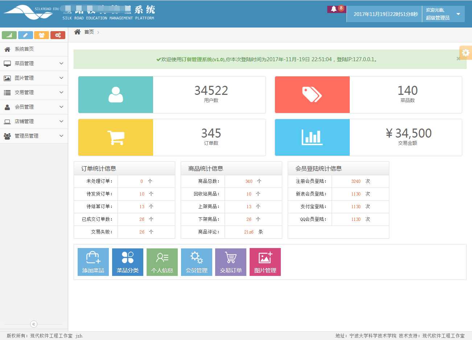The width and height of the screenshot is (472, 340).
Task: Select 管理员管理 in the sidebar menu
Action: (34, 136)
